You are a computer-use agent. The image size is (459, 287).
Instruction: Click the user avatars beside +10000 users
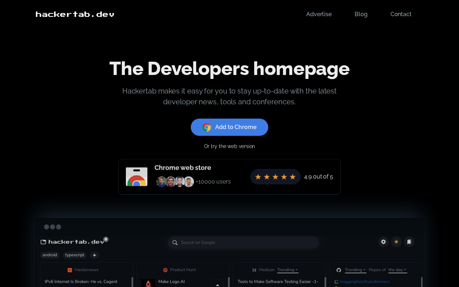tap(175, 182)
